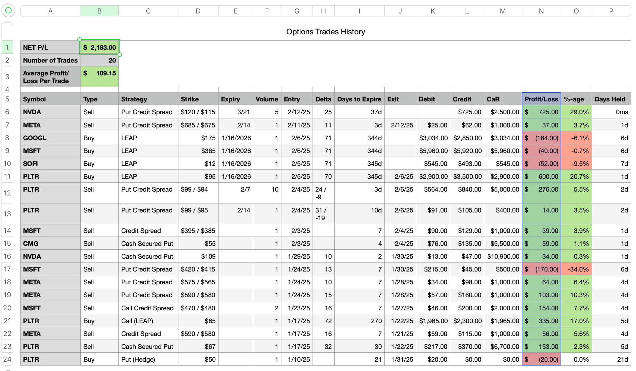Select the CMG symbol cell
Screen dimensions: 636x371
pos(50,243)
